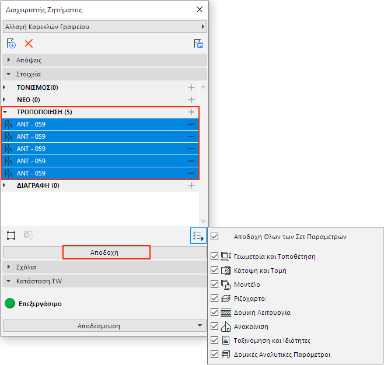Click the Ανακαίνιση house icon

coord(226,327)
